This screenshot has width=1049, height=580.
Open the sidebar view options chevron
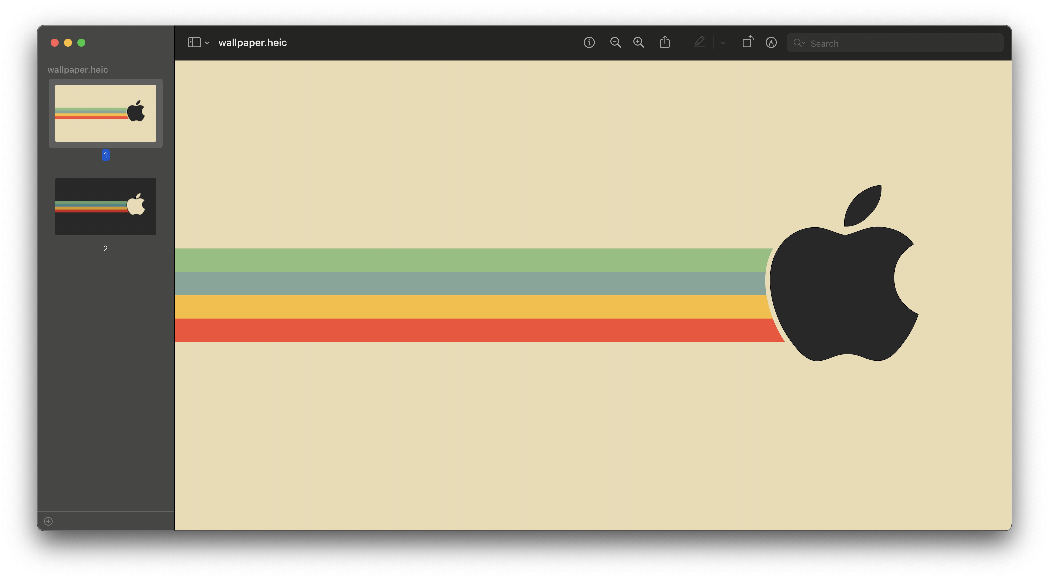pos(207,43)
